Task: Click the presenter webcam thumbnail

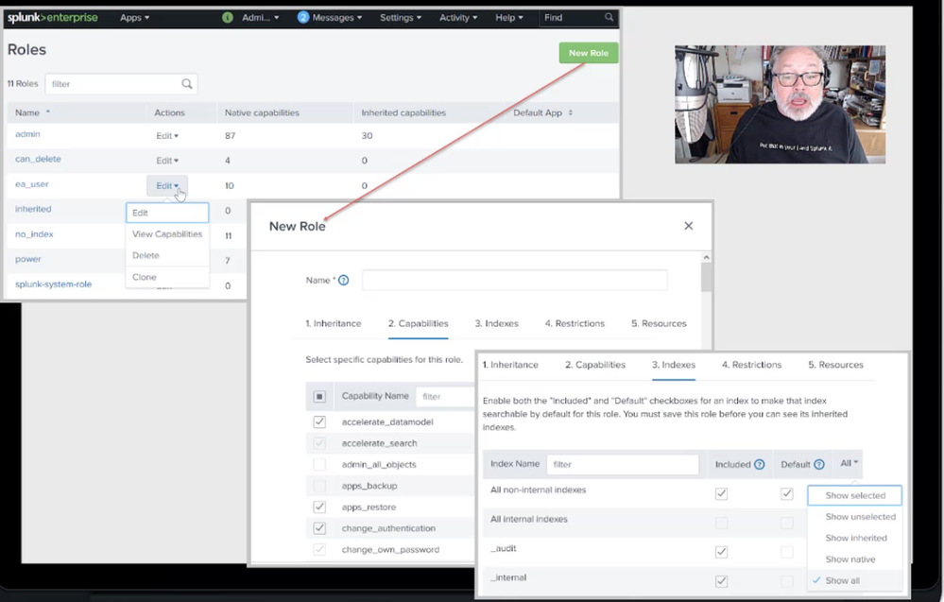Action: coord(780,104)
